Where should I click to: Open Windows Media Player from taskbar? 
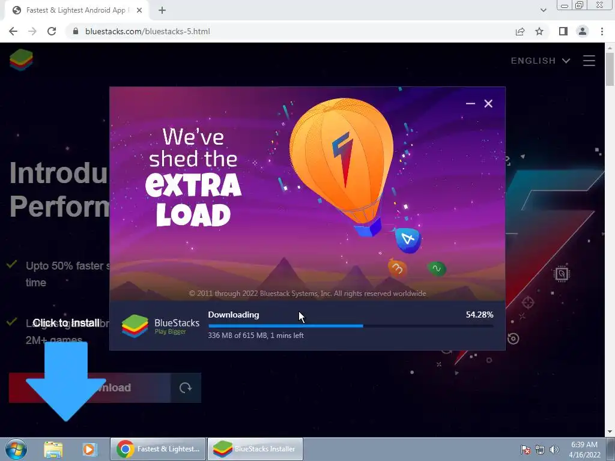89,450
